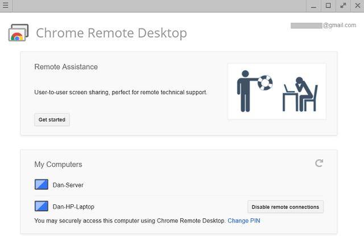
Task: Close the Chrome Remote Desktop window
Action: click(357, 6)
